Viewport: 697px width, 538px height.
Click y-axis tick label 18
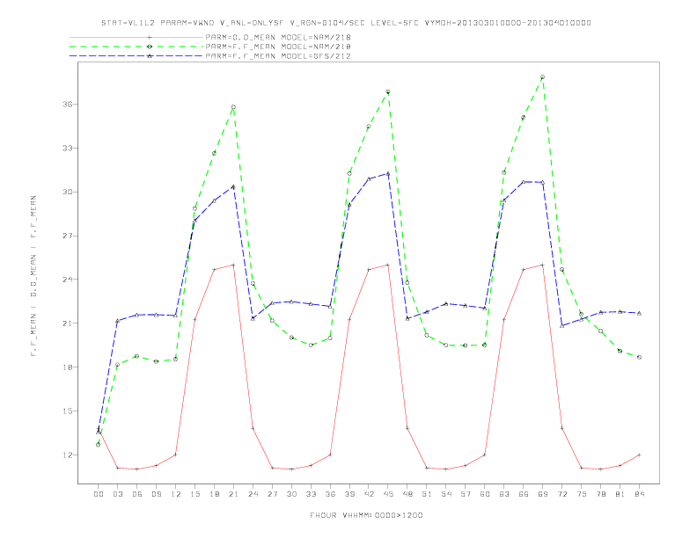[x=68, y=367]
